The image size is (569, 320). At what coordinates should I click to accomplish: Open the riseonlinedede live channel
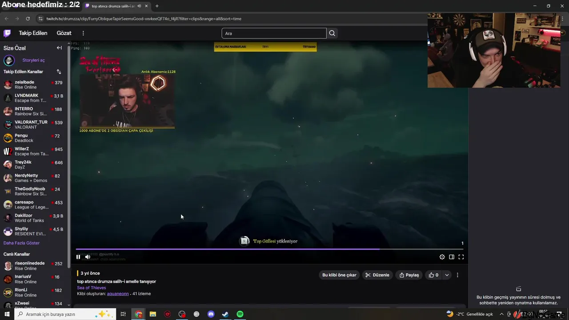pos(35,266)
